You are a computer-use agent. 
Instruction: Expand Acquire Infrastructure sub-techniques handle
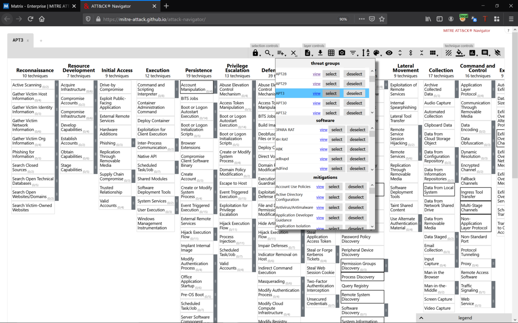[x=95, y=87]
